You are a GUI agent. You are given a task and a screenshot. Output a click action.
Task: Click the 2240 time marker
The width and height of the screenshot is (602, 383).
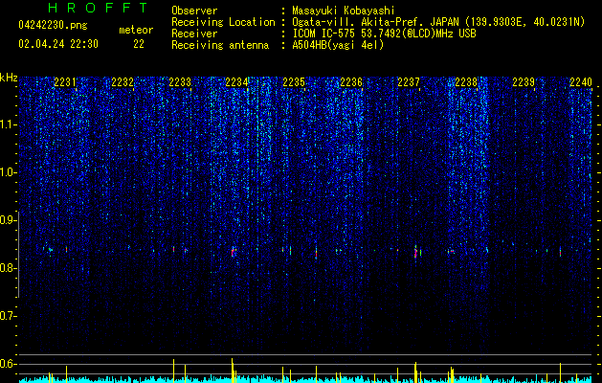581,82
